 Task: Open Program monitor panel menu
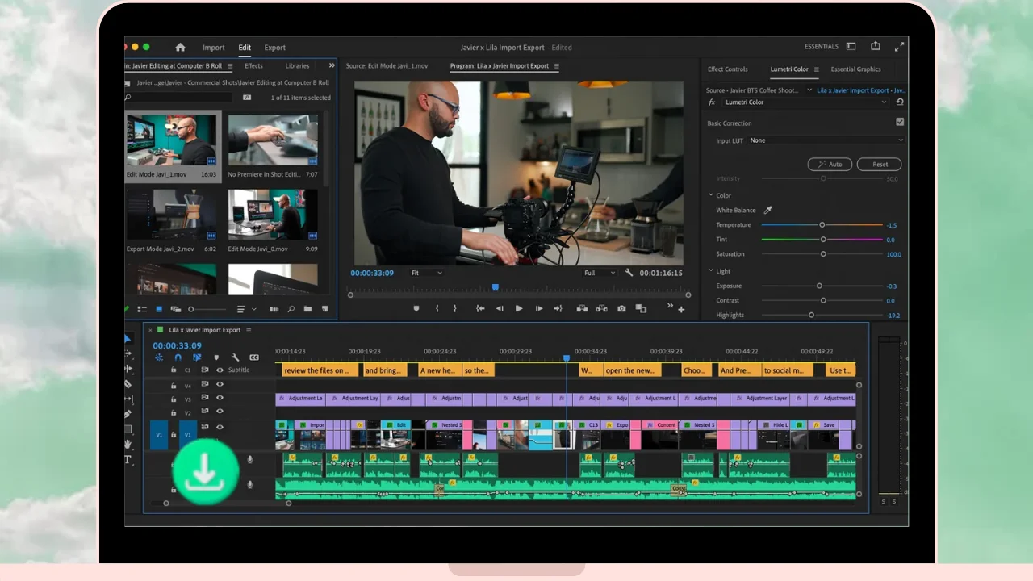click(557, 66)
